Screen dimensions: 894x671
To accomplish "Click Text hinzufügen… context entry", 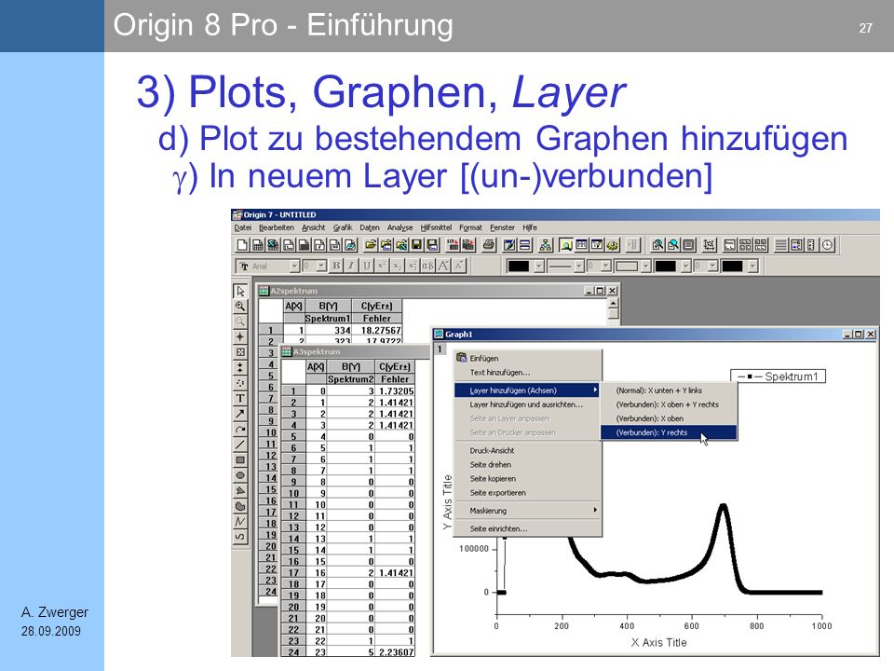I will click(x=528, y=373).
